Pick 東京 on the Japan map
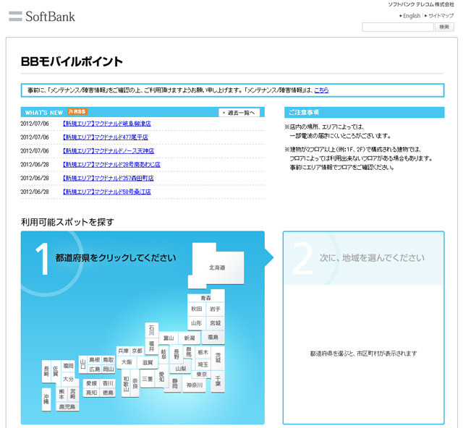The height and width of the screenshot is (428, 463). [202, 374]
